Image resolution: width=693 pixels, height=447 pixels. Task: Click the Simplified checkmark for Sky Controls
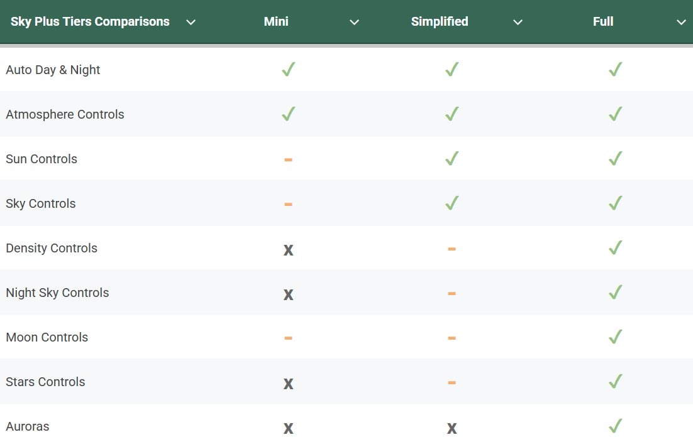[452, 203]
